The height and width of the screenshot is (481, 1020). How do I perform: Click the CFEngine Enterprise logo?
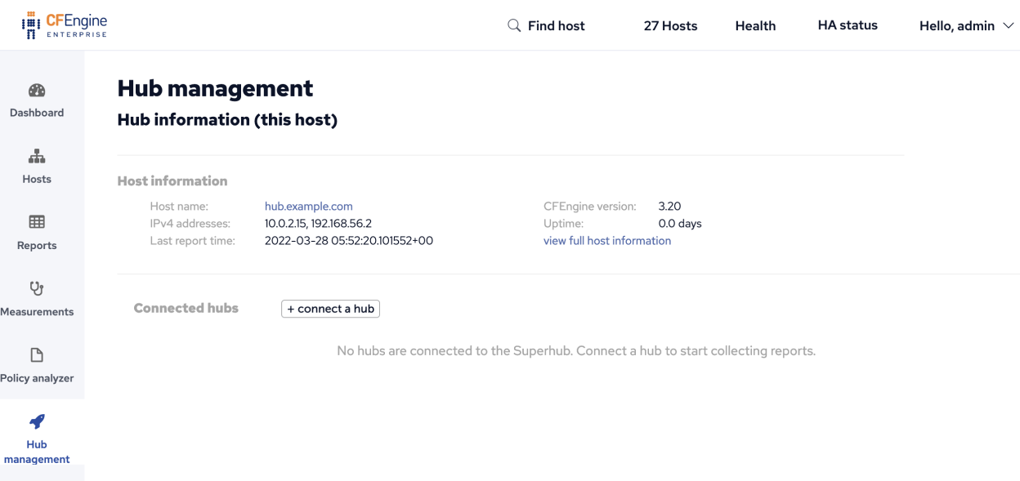(65, 24)
